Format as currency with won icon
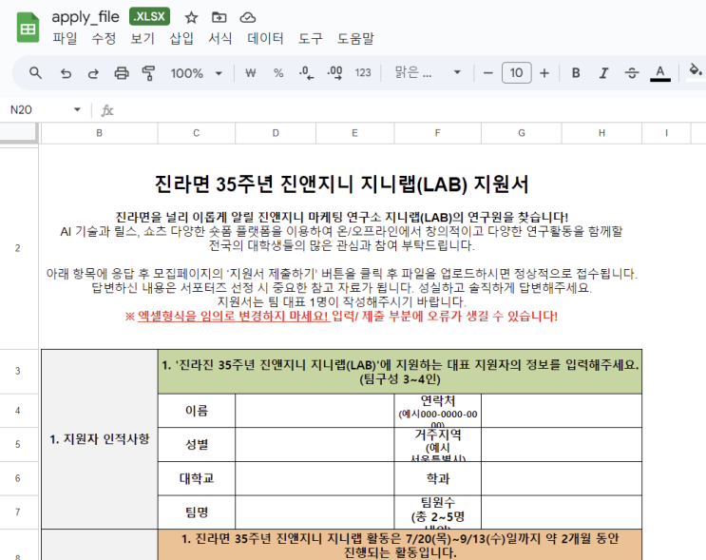706x560 pixels. click(x=251, y=73)
